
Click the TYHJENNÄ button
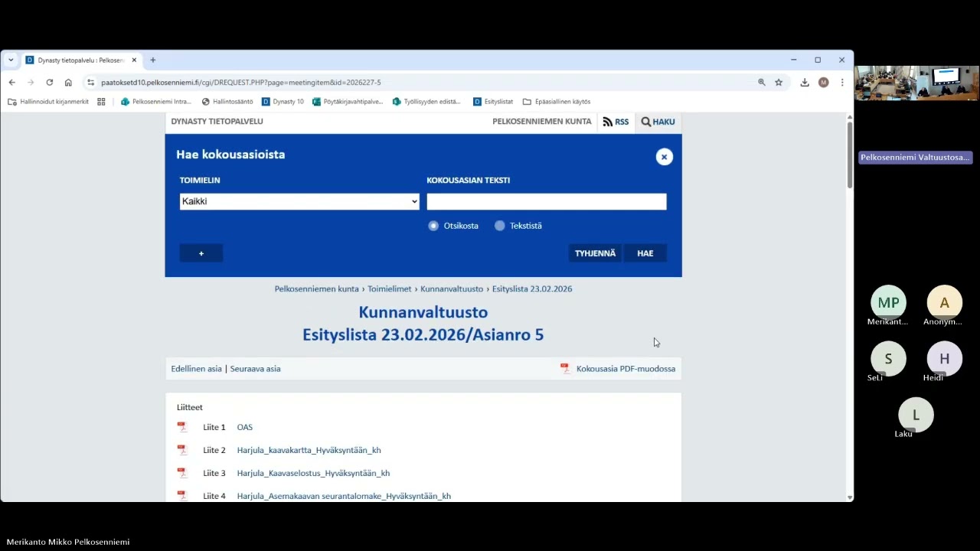pyautogui.click(x=595, y=253)
